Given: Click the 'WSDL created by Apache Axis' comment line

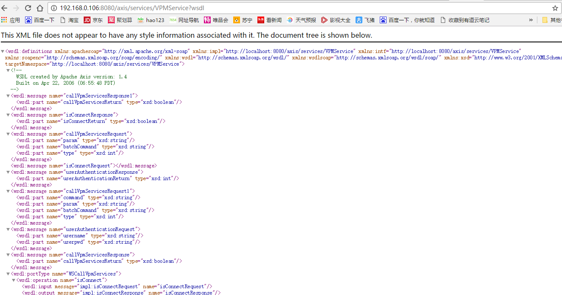Looking at the screenshot, I should pos(71,77).
